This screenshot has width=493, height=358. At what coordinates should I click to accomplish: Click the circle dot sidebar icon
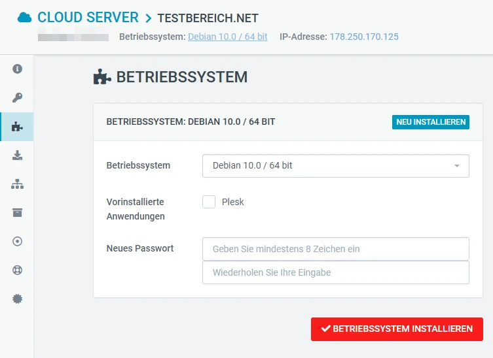point(18,241)
